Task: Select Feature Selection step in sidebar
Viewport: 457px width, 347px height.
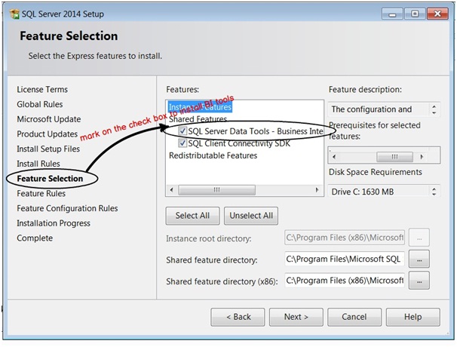Action: (x=50, y=179)
